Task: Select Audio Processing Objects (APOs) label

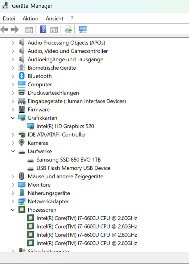Action: click(x=66, y=43)
